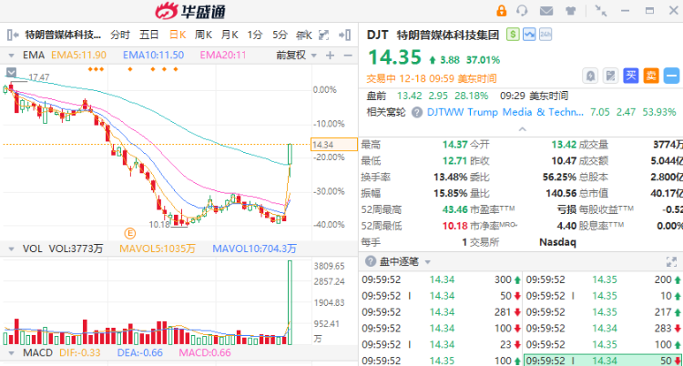Switch to 分时 intraday chart tab
This screenshot has height=366, width=683.
120,35
